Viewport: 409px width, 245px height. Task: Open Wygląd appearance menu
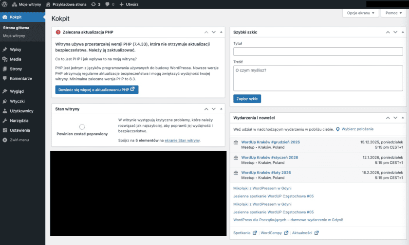coord(22,91)
